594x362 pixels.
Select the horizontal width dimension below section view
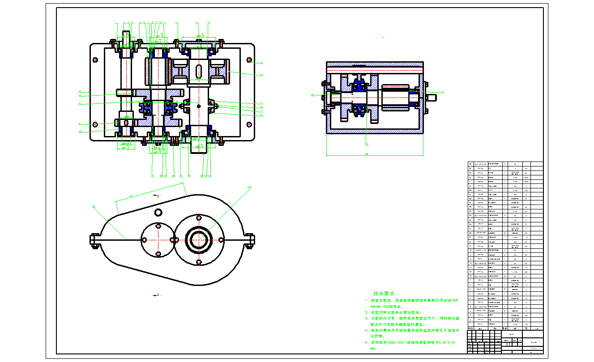[x=375, y=155]
